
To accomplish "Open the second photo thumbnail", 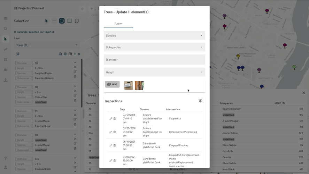I will (139, 85).
